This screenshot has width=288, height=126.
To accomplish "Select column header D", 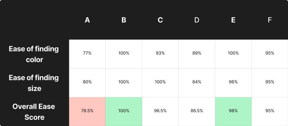I will coord(197,20).
